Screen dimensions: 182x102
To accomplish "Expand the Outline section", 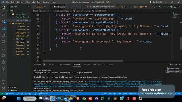I will pyautogui.click(x=19, y=88).
